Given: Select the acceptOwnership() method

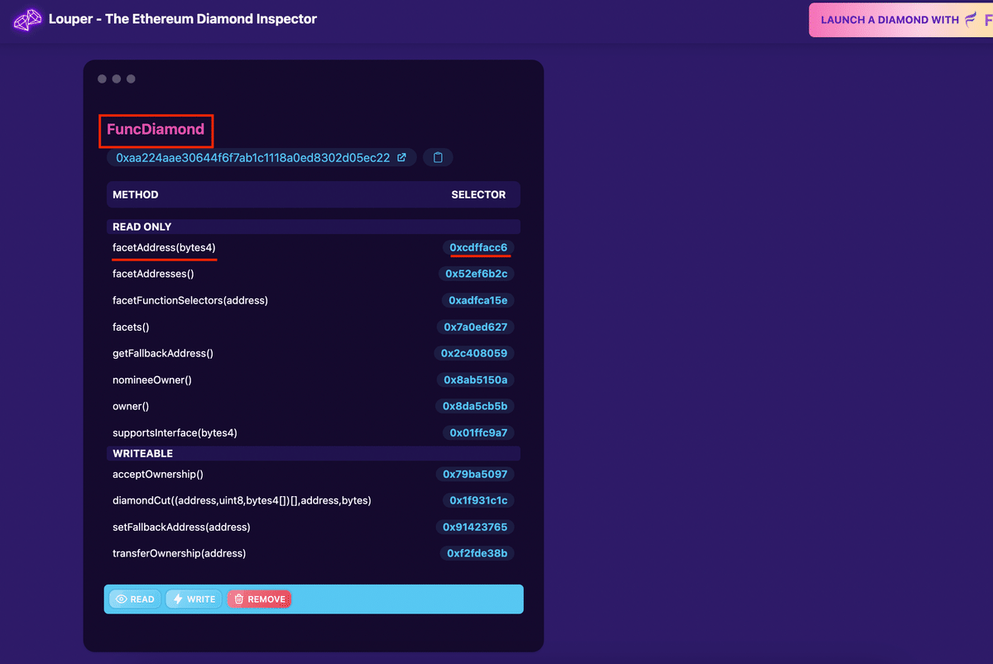Looking at the screenshot, I should click(158, 474).
